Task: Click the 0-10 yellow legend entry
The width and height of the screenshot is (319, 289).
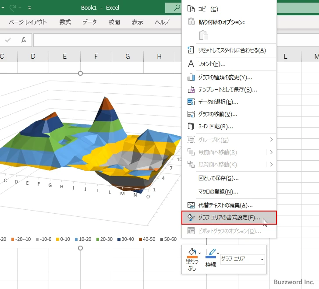Action: (63, 239)
